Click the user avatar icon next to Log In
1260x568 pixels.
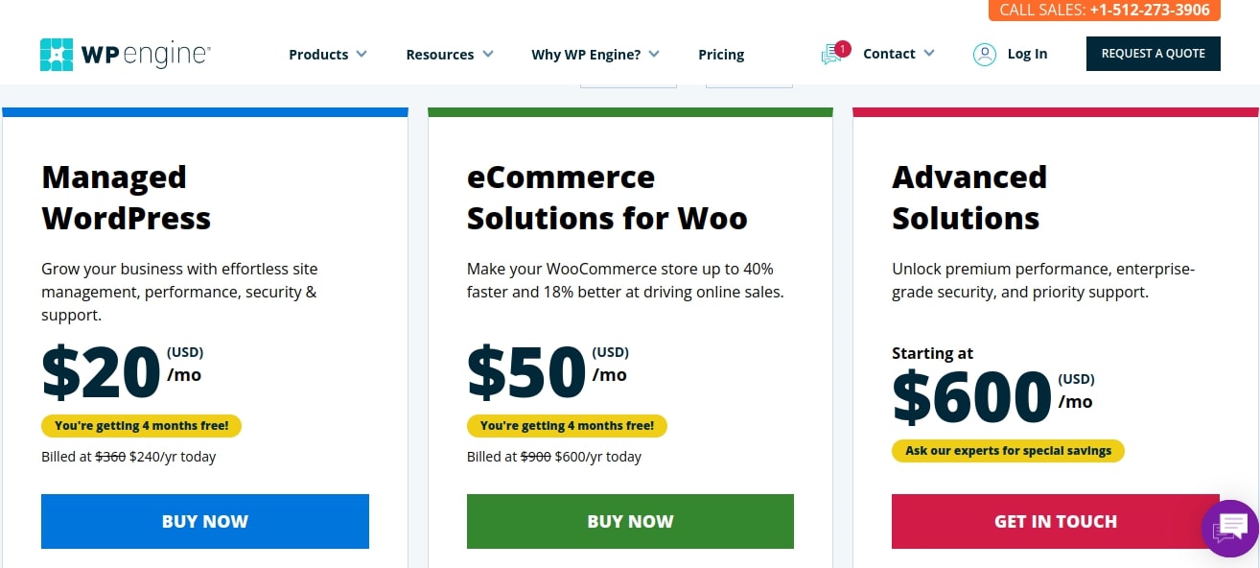tap(985, 55)
